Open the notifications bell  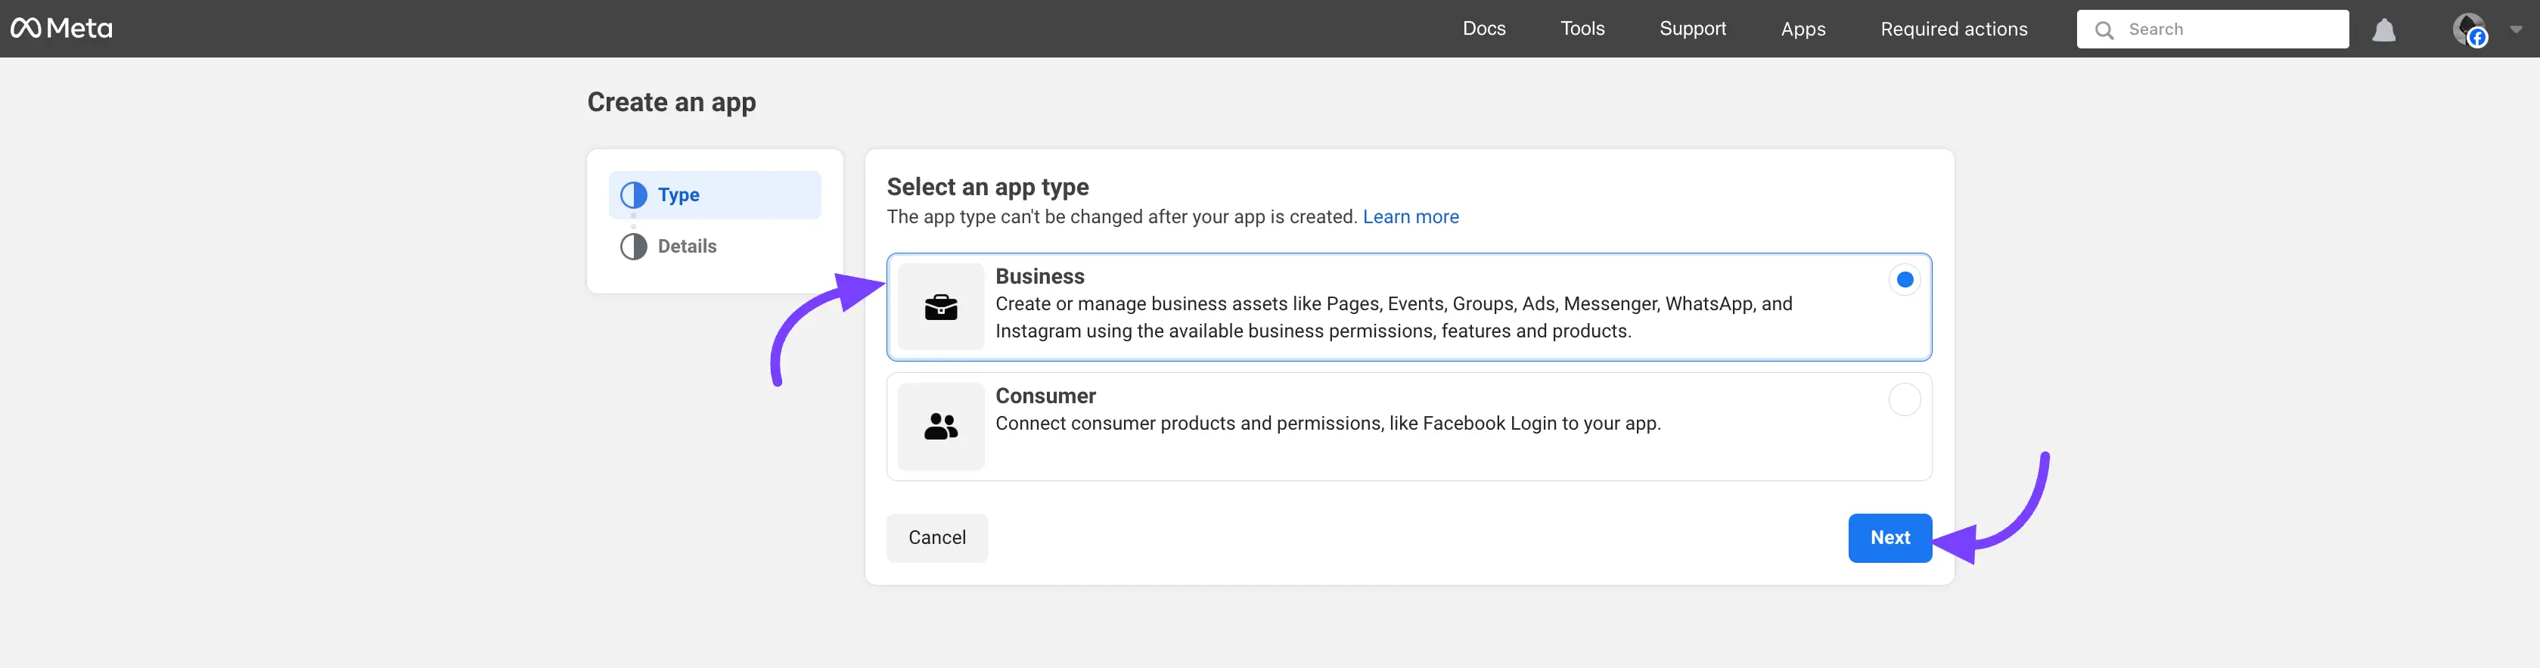tap(2383, 30)
